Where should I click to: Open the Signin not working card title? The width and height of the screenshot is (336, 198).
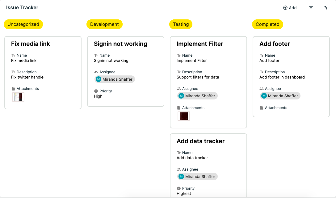[x=120, y=44]
